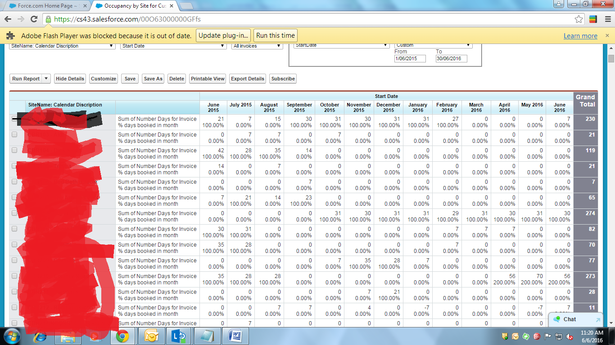Tick checkbox for row with Grand Total 82
Image resolution: width=615 pixels, height=345 pixels.
click(x=14, y=229)
